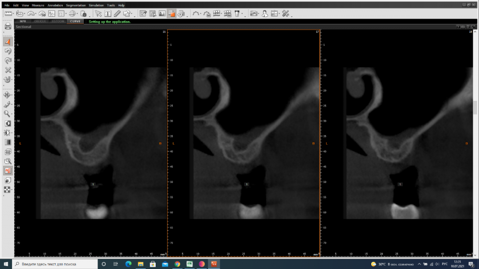
Task: Click the brightness sun icon in left toolbar
Action: tap(8, 132)
